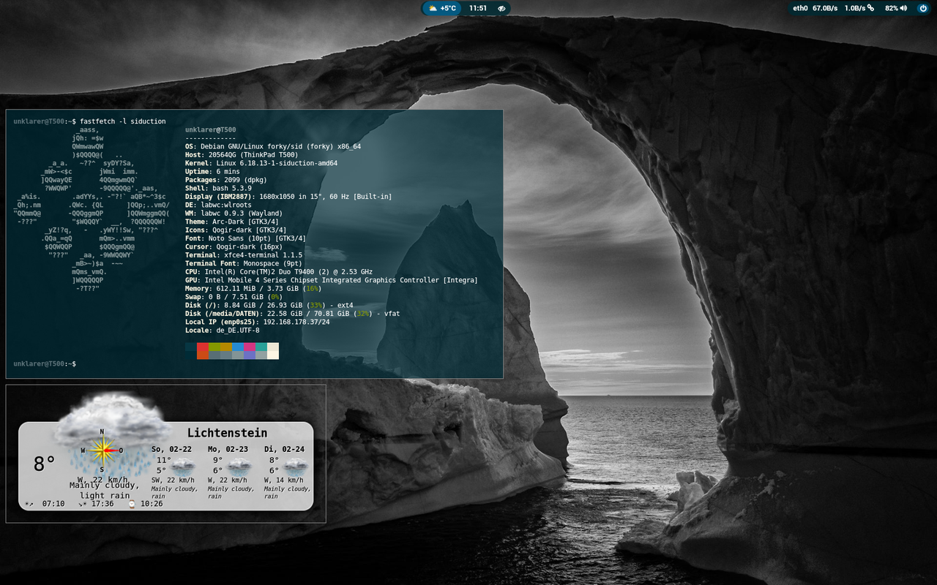This screenshot has width=937, height=585.
Task: Click the 'fastfetch -l siduction' command line
Action: point(123,121)
